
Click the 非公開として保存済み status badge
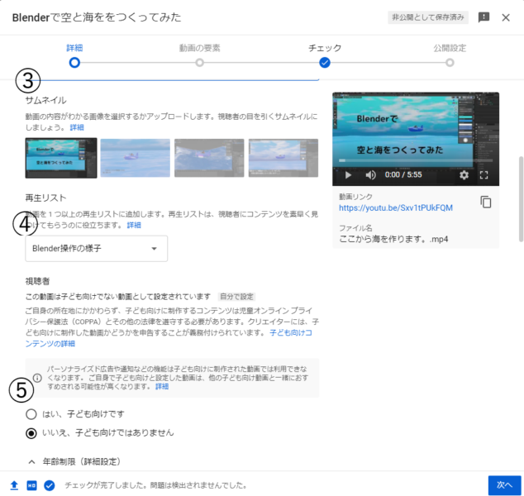[428, 17]
